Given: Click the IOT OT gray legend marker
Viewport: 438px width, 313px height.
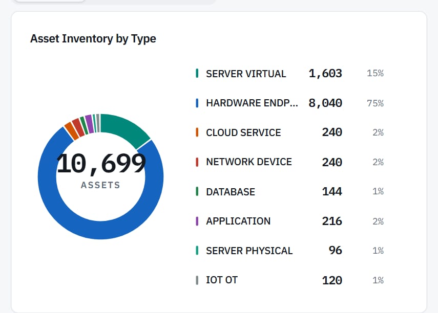Looking at the screenshot, I should tap(197, 280).
